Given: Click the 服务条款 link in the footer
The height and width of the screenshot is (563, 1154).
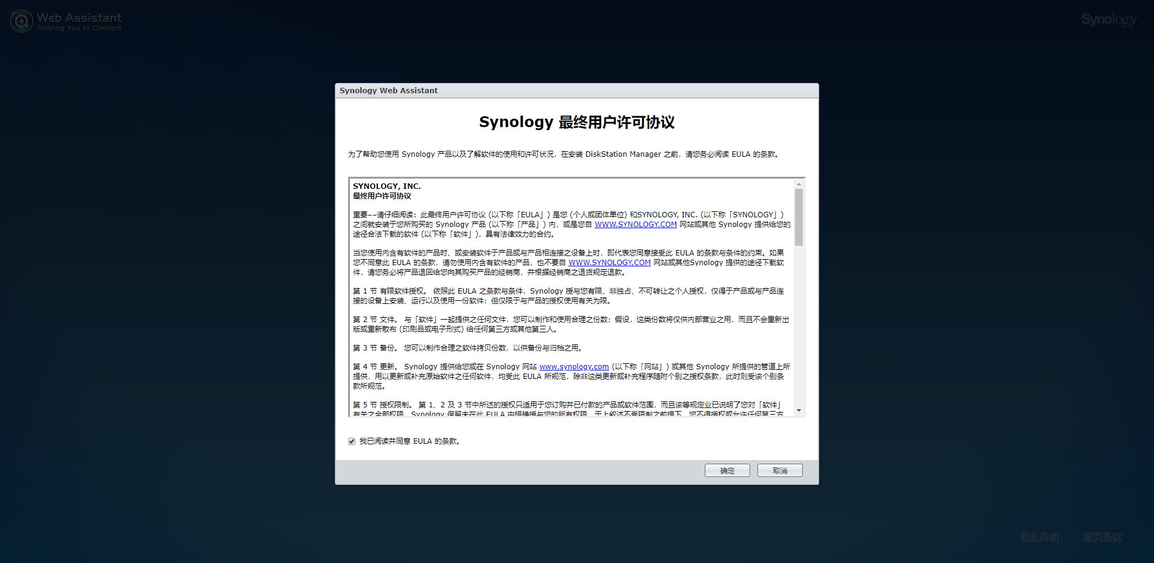Looking at the screenshot, I should click(x=1102, y=536).
